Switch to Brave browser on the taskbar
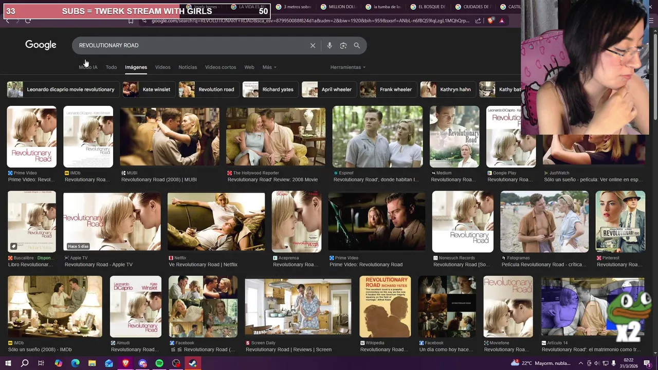This screenshot has width=658, height=370. [x=126, y=363]
